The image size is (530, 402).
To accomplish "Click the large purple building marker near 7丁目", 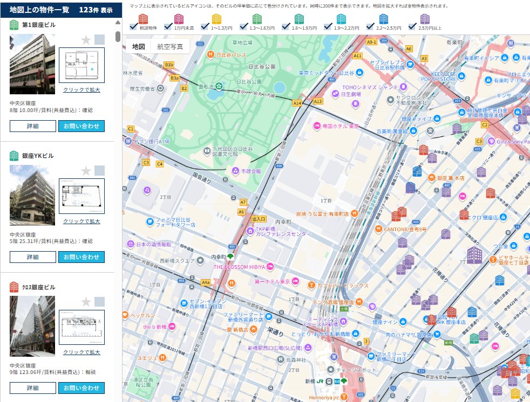I will click(x=474, y=255).
